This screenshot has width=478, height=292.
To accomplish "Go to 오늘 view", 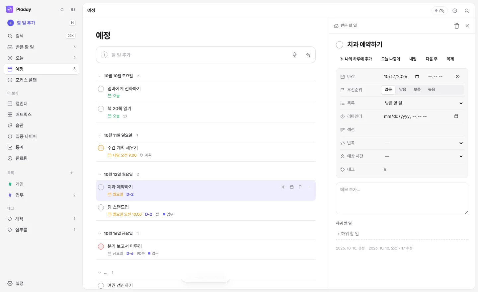I will click(41, 58).
